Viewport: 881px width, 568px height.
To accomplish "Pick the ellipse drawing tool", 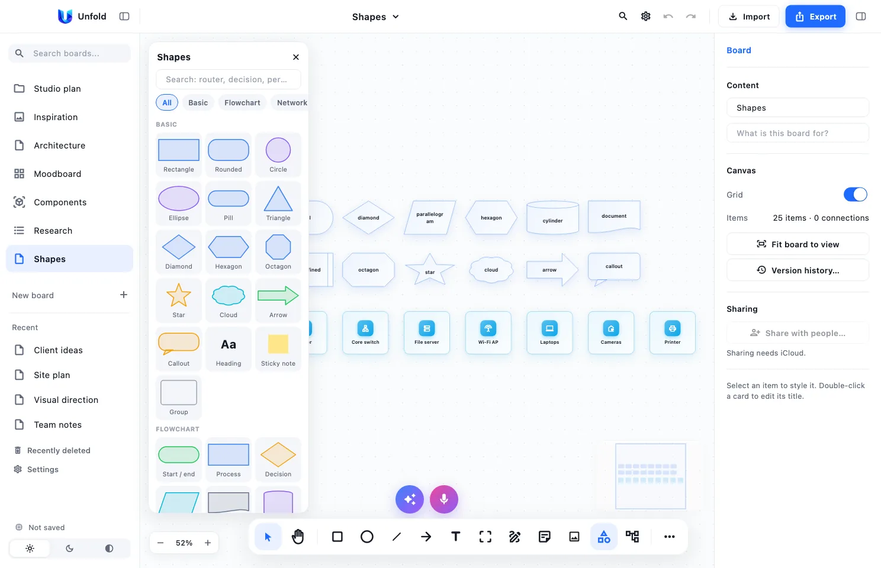I will [x=367, y=537].
